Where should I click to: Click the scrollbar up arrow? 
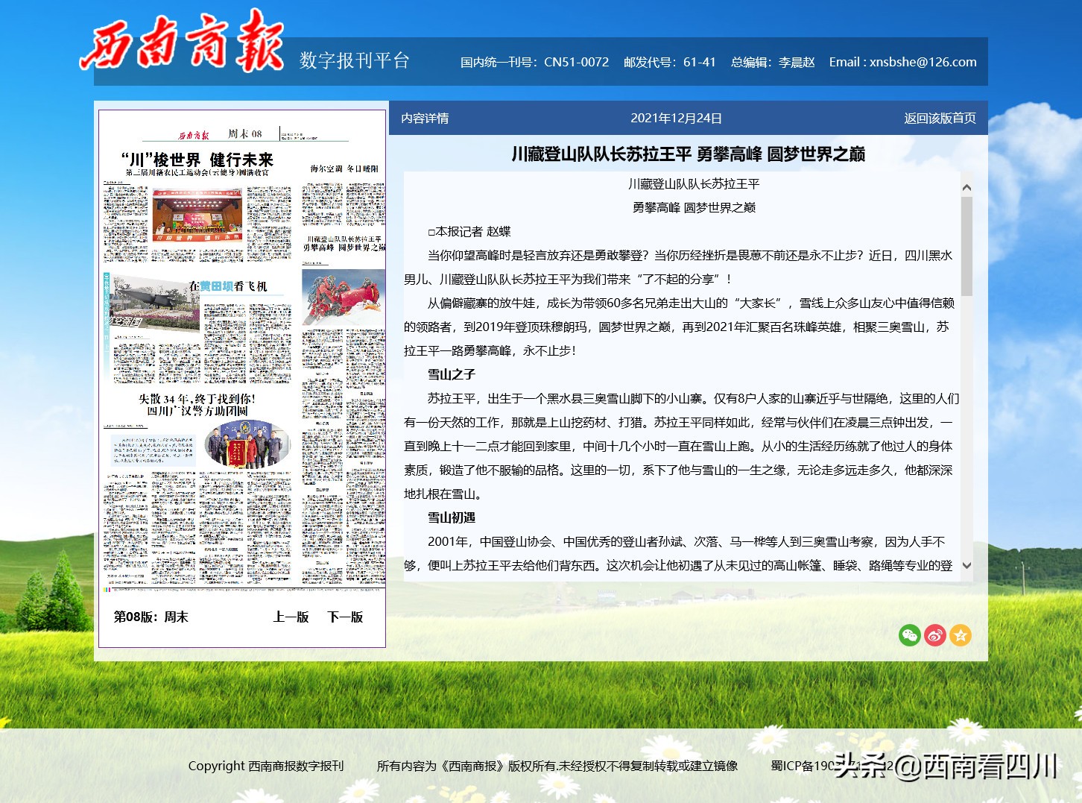[967, 186]
